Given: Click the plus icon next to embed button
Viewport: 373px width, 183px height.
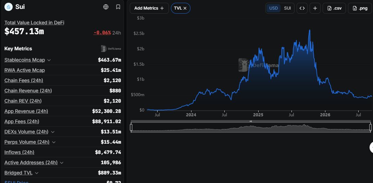Looking at the screenshot, I should click(315, 8).
